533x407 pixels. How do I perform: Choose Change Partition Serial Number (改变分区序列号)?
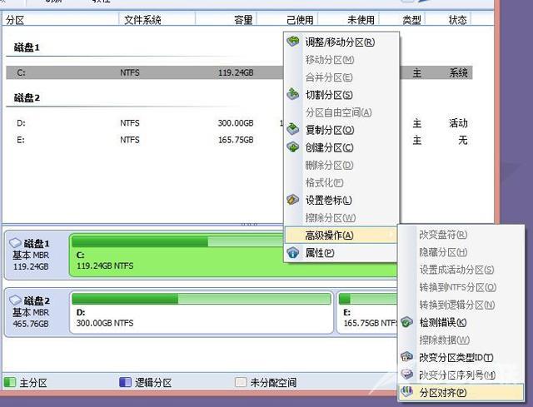click(456, 375)
